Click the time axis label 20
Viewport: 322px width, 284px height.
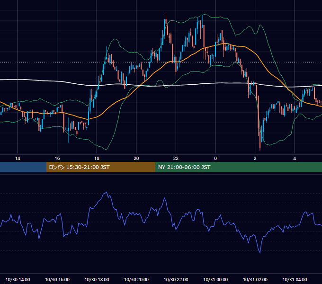tap(136, 159)
